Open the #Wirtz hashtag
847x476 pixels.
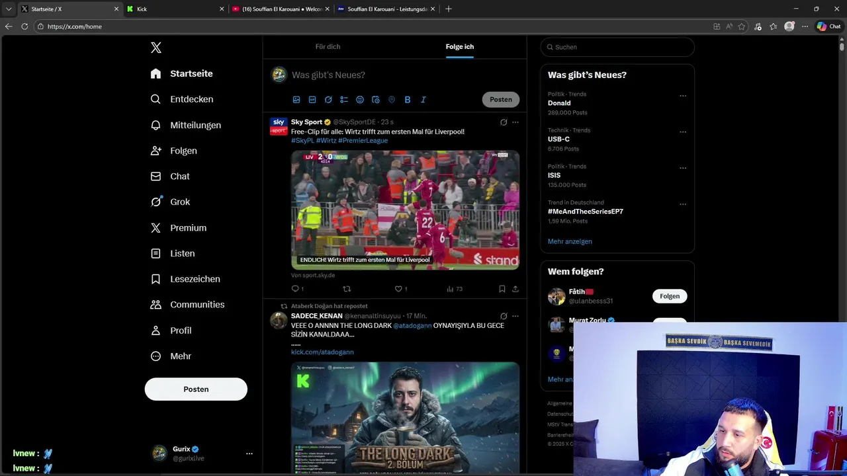tap(326, 140)
